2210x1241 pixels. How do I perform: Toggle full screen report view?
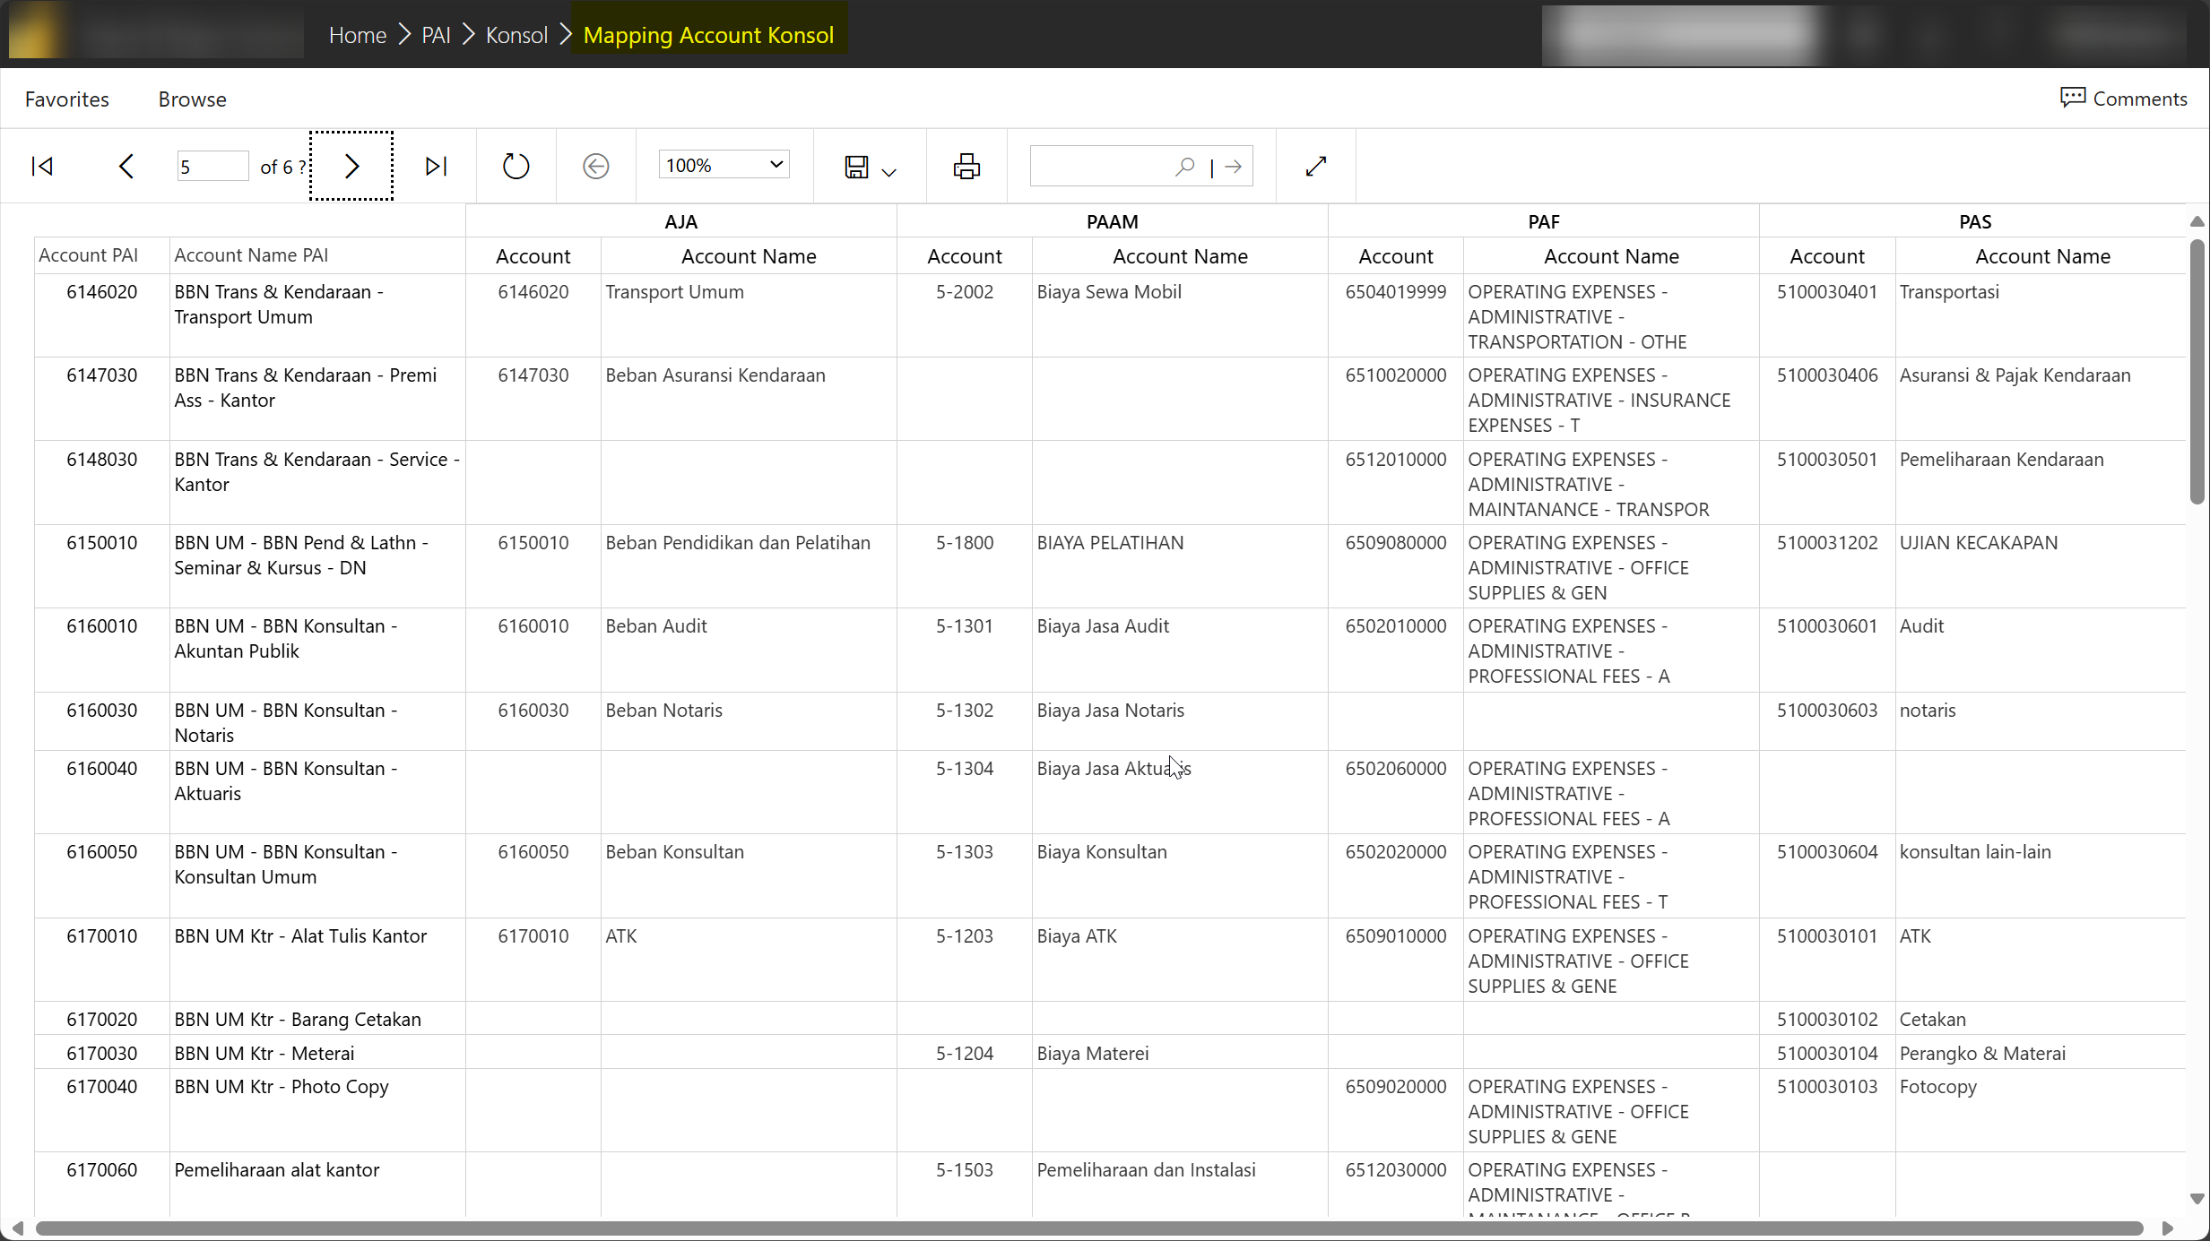tap(1315, 167)
